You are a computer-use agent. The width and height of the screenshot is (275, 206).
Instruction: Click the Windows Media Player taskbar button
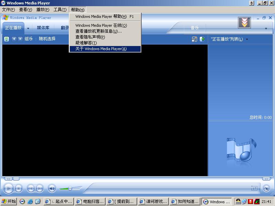[x=217, y=202]
